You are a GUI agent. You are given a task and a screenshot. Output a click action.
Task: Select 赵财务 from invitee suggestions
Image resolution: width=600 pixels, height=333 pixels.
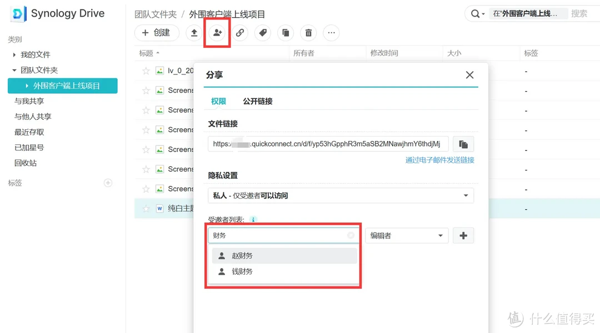click(242, 255)
